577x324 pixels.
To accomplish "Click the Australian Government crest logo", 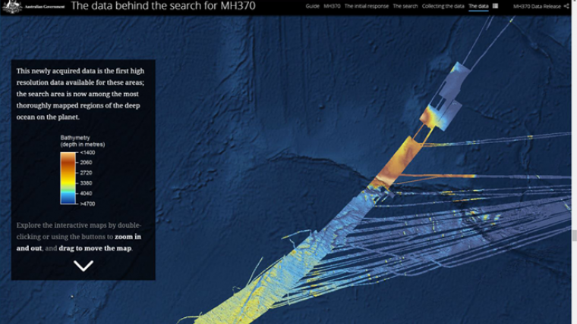I will 12,6.
